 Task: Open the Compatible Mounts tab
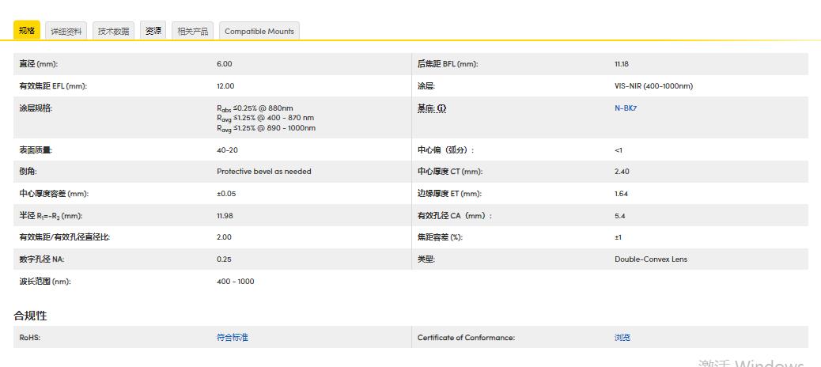coord(259,31)
